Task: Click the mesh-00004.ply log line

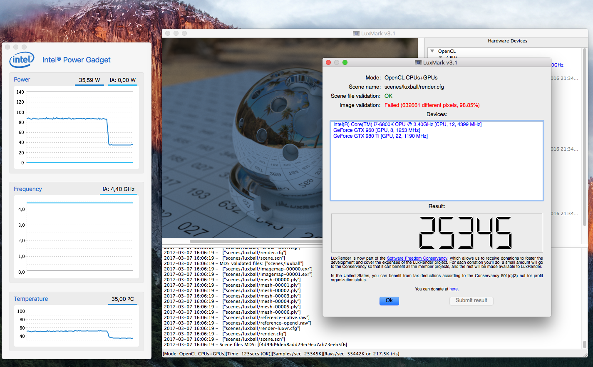Action: click(232, 301)
